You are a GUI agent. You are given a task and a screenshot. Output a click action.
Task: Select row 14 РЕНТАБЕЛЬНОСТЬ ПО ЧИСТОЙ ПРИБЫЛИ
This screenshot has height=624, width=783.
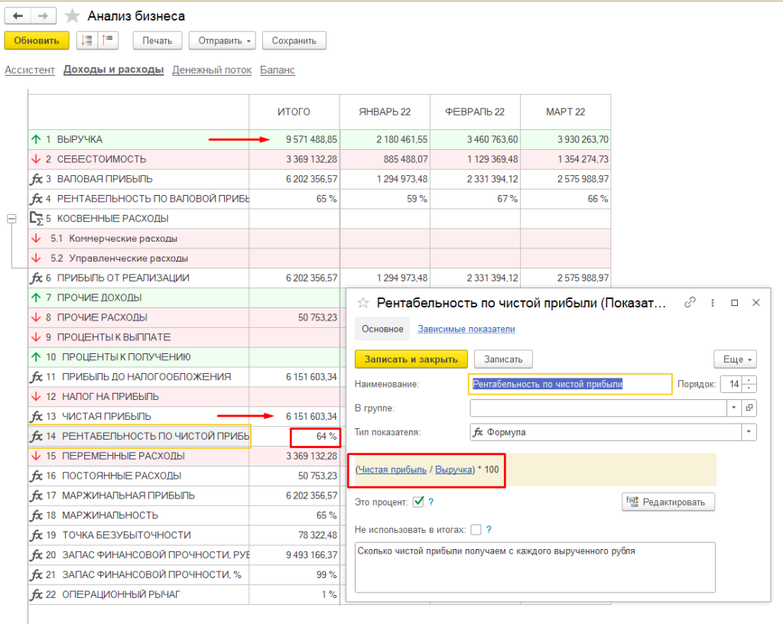(x=139, y=436)
